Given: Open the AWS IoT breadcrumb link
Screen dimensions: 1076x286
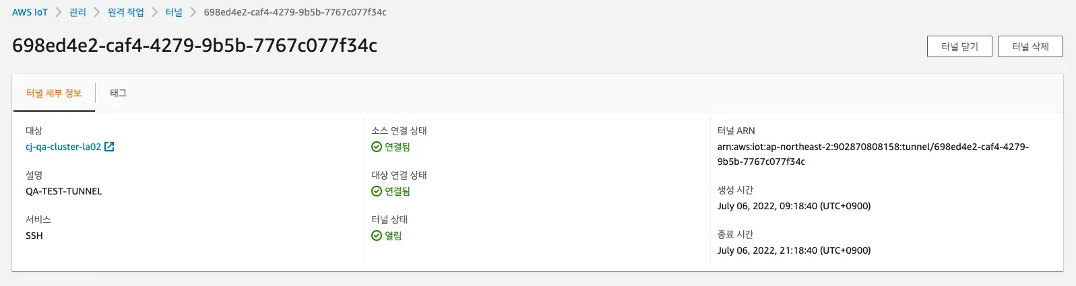Looking at the screenshot, I should pyautogui.click(x=30, y=12).
